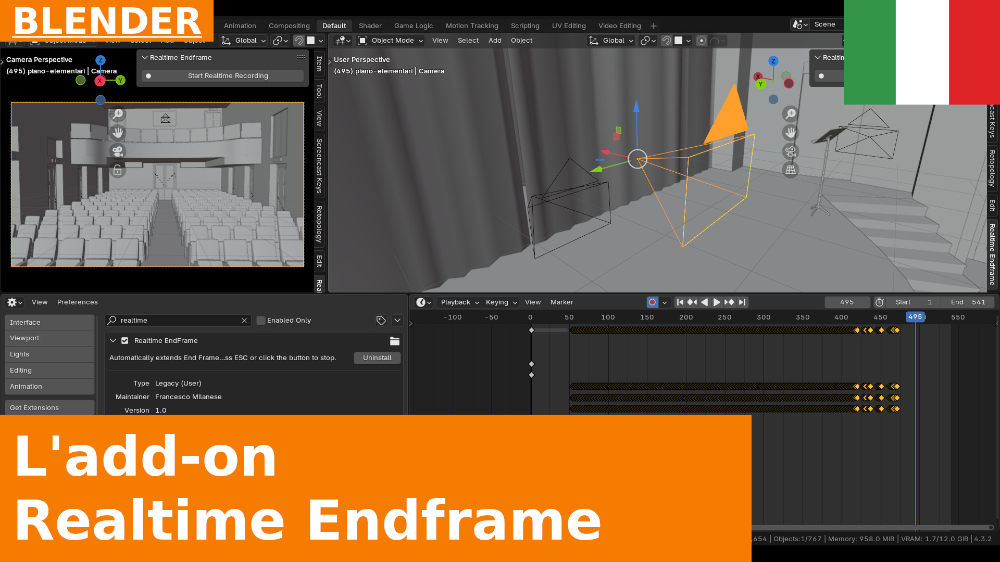The image size is (1000, 562).
Task: Open pivot point dropdown in user perspective viewport
Action: (648, 41)
